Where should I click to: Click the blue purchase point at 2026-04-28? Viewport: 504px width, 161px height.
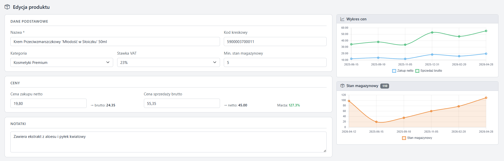[486, 54]
